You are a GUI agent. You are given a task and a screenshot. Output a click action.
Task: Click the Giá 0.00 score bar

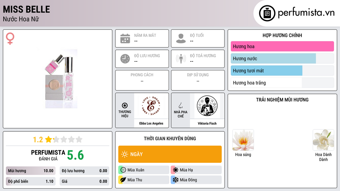point(84,181)
